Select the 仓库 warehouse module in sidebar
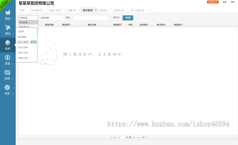The image size is (238, 145). coord(8,45)
